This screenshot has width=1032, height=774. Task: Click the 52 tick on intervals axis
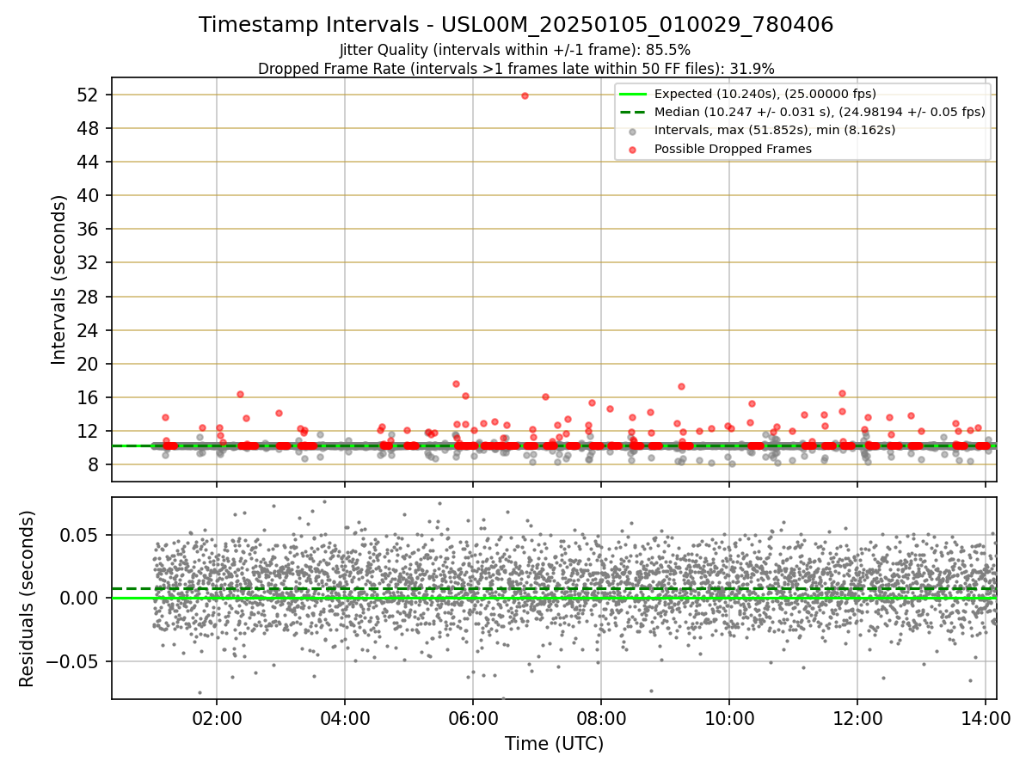tap(89, 95)
